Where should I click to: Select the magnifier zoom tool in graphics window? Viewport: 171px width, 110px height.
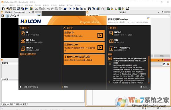15,16
